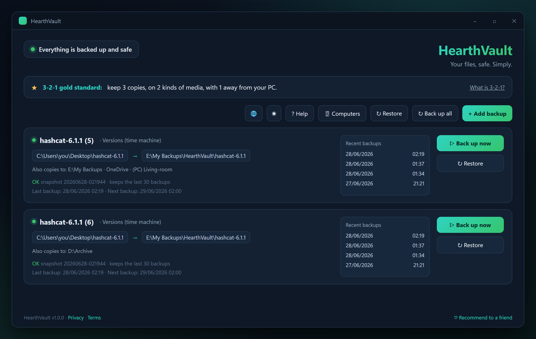Select 28/06/2026 01:37 backup in hashcat-6.1.1 (6)

coord(385,245)
